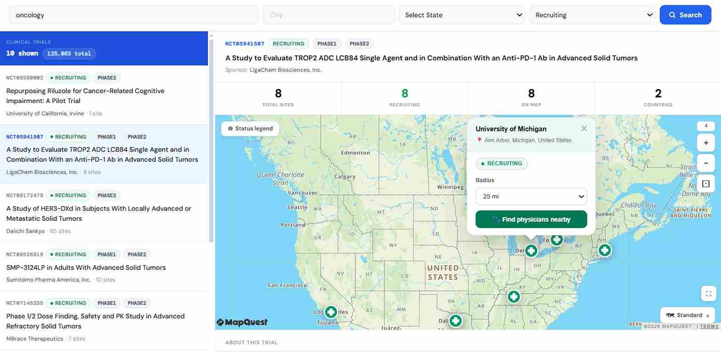Click the NCT06172478 trial ID
This screenshot has height=352, width=721.
point(25,196)
